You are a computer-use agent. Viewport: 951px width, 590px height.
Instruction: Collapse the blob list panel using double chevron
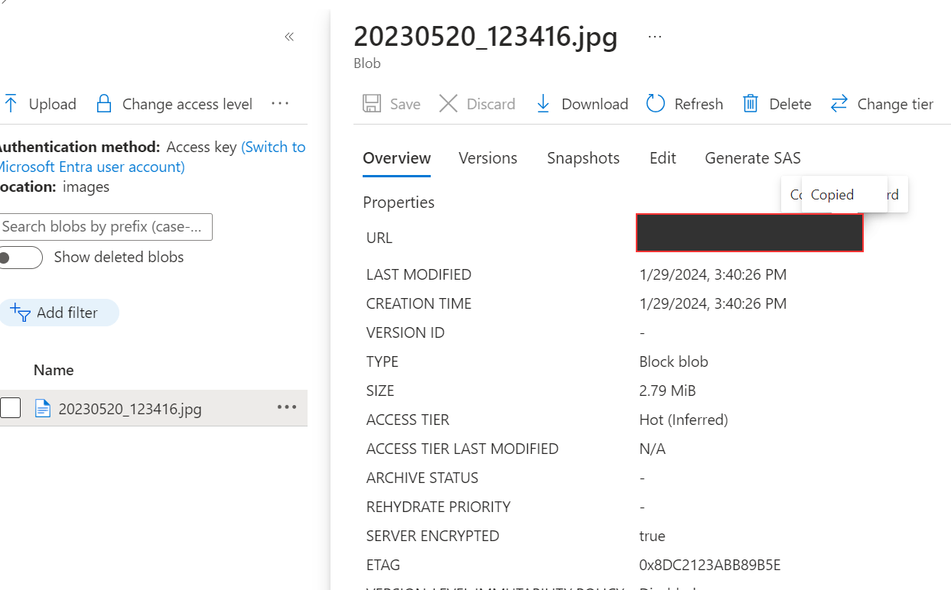tap(289, 37)
